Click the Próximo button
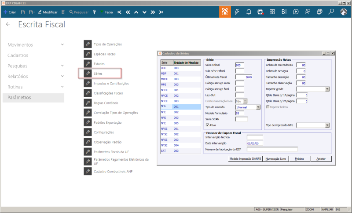Image resolution: width=352 pixels, height=213 pixels. point(300,159)
